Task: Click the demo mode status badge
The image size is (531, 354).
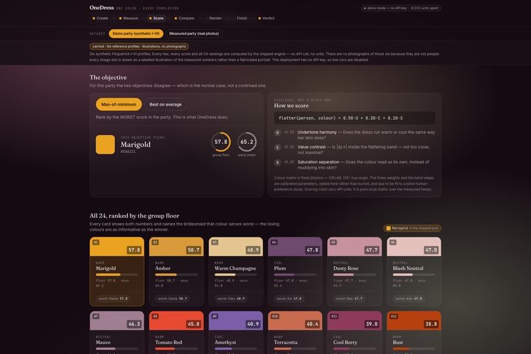Action: coord(401,8)
